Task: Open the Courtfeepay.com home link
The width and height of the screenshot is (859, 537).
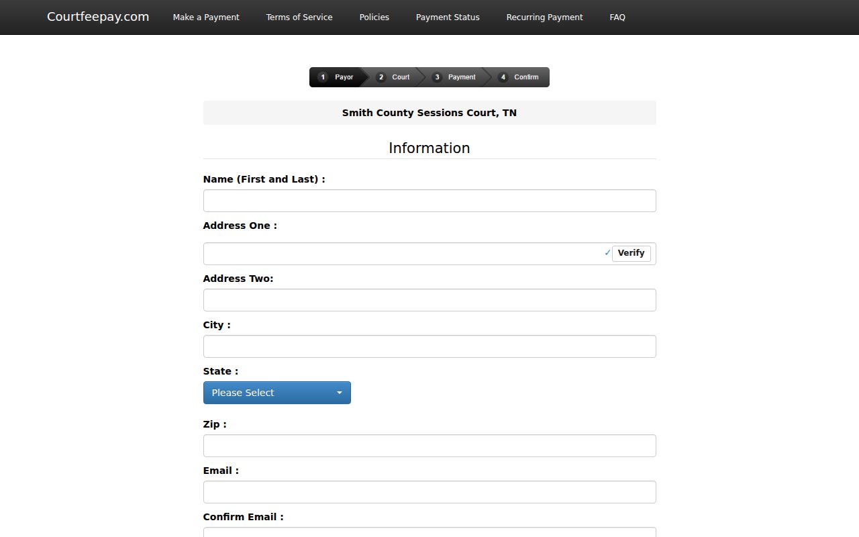Action: click(x=98, y=17)
